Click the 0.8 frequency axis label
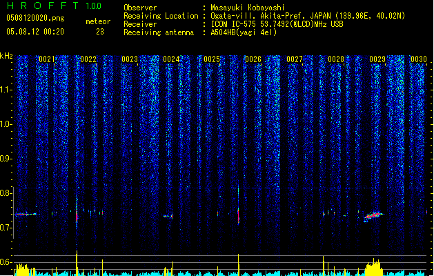 click(x=6, y=193)
